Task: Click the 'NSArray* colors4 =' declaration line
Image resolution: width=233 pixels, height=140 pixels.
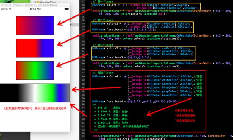Action: click(147, 77)
